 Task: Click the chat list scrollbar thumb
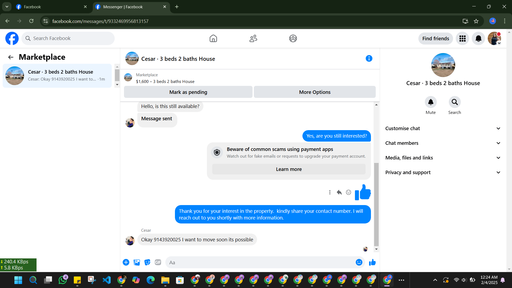(x=117, y=75)
